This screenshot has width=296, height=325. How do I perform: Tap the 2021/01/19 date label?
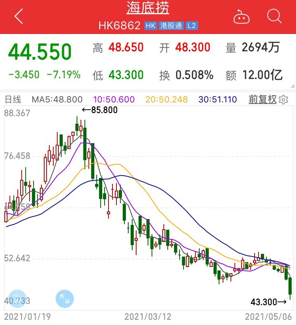27,317
